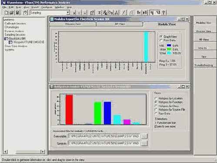Click the Troubleshooting button in right panel
Screen dimensions: 217x163
point(204,65)
